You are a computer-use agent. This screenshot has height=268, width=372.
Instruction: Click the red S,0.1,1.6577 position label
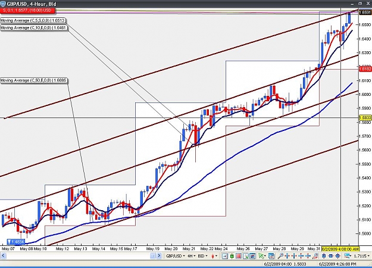27,11
